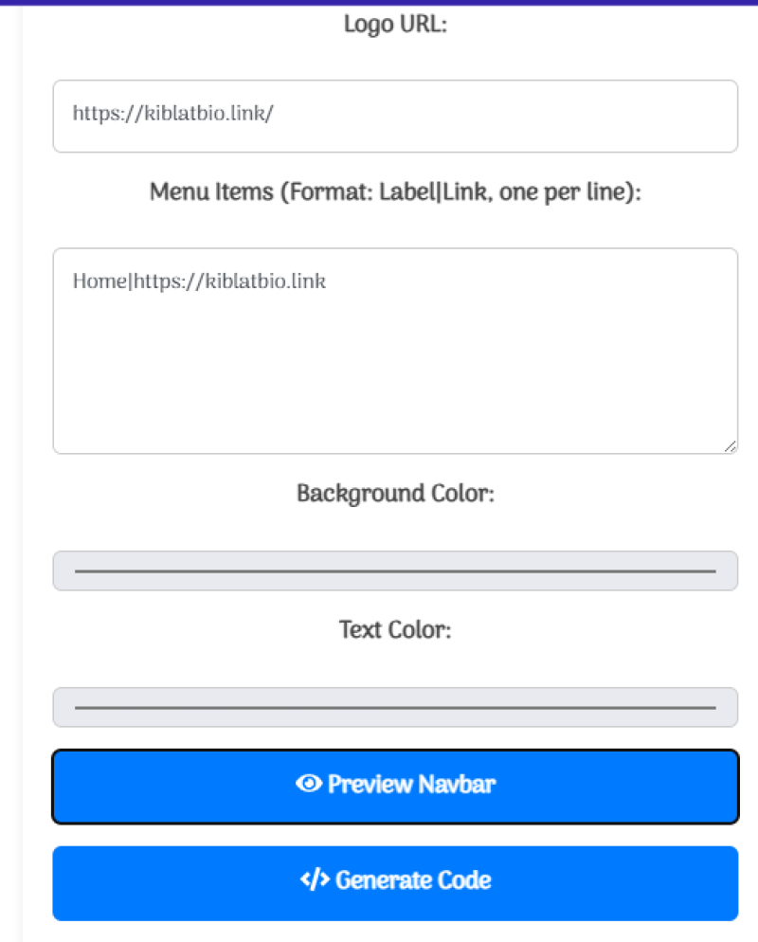Place cursor in 'Home|https://kiblatbio.link' menu entry text

[199, 281]
